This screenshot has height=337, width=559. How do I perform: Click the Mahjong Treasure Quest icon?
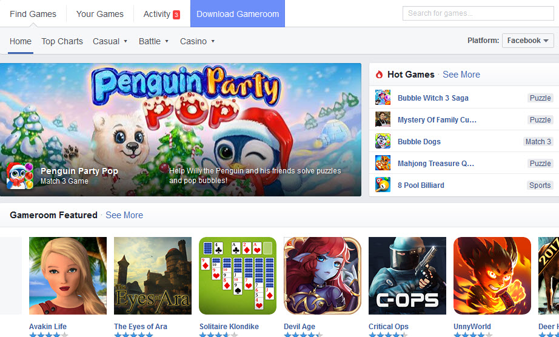coord(383,163)
